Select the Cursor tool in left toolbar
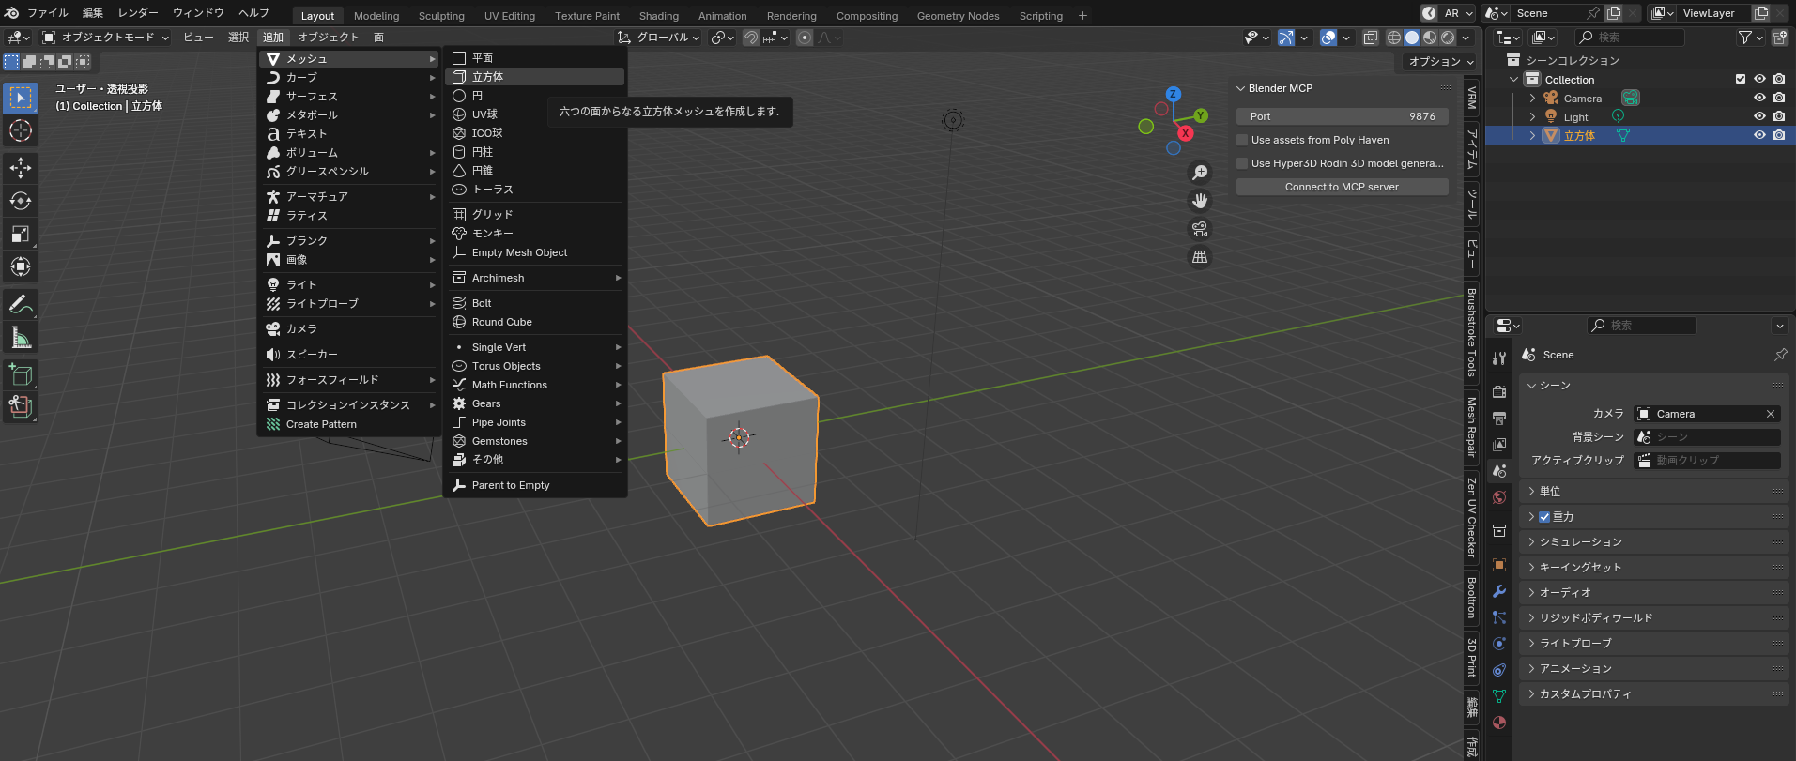Viewport: 1796px width, 761px height. (x=21, y=130)
